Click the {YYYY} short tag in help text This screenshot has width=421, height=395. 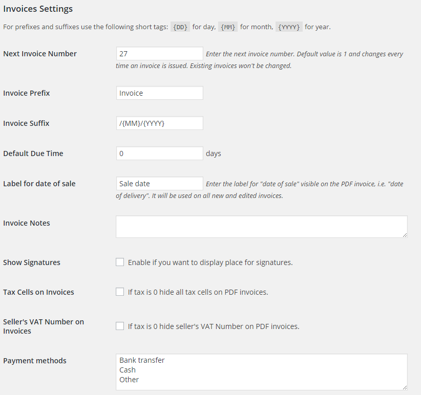289,27
